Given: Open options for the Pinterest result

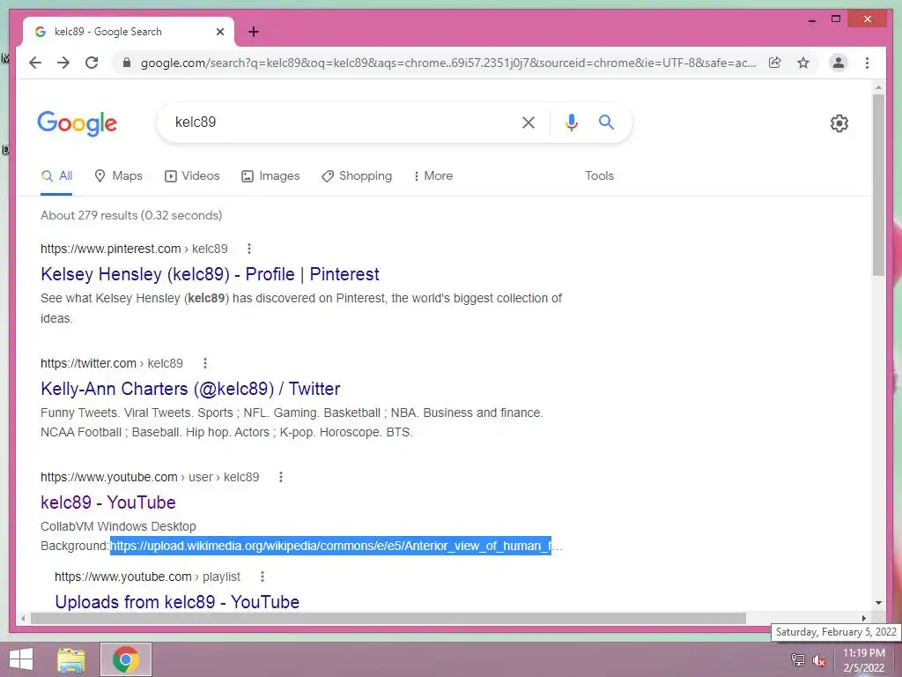Looking at the screenshot, I should [248, 249].
